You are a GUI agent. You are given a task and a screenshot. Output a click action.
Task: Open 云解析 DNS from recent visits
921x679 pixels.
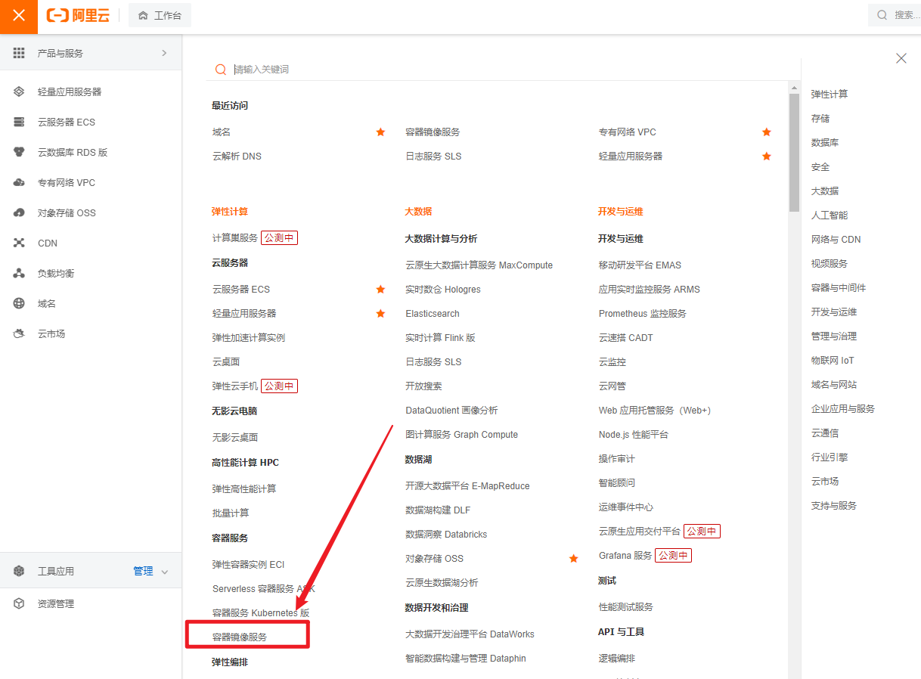point(237,156)
